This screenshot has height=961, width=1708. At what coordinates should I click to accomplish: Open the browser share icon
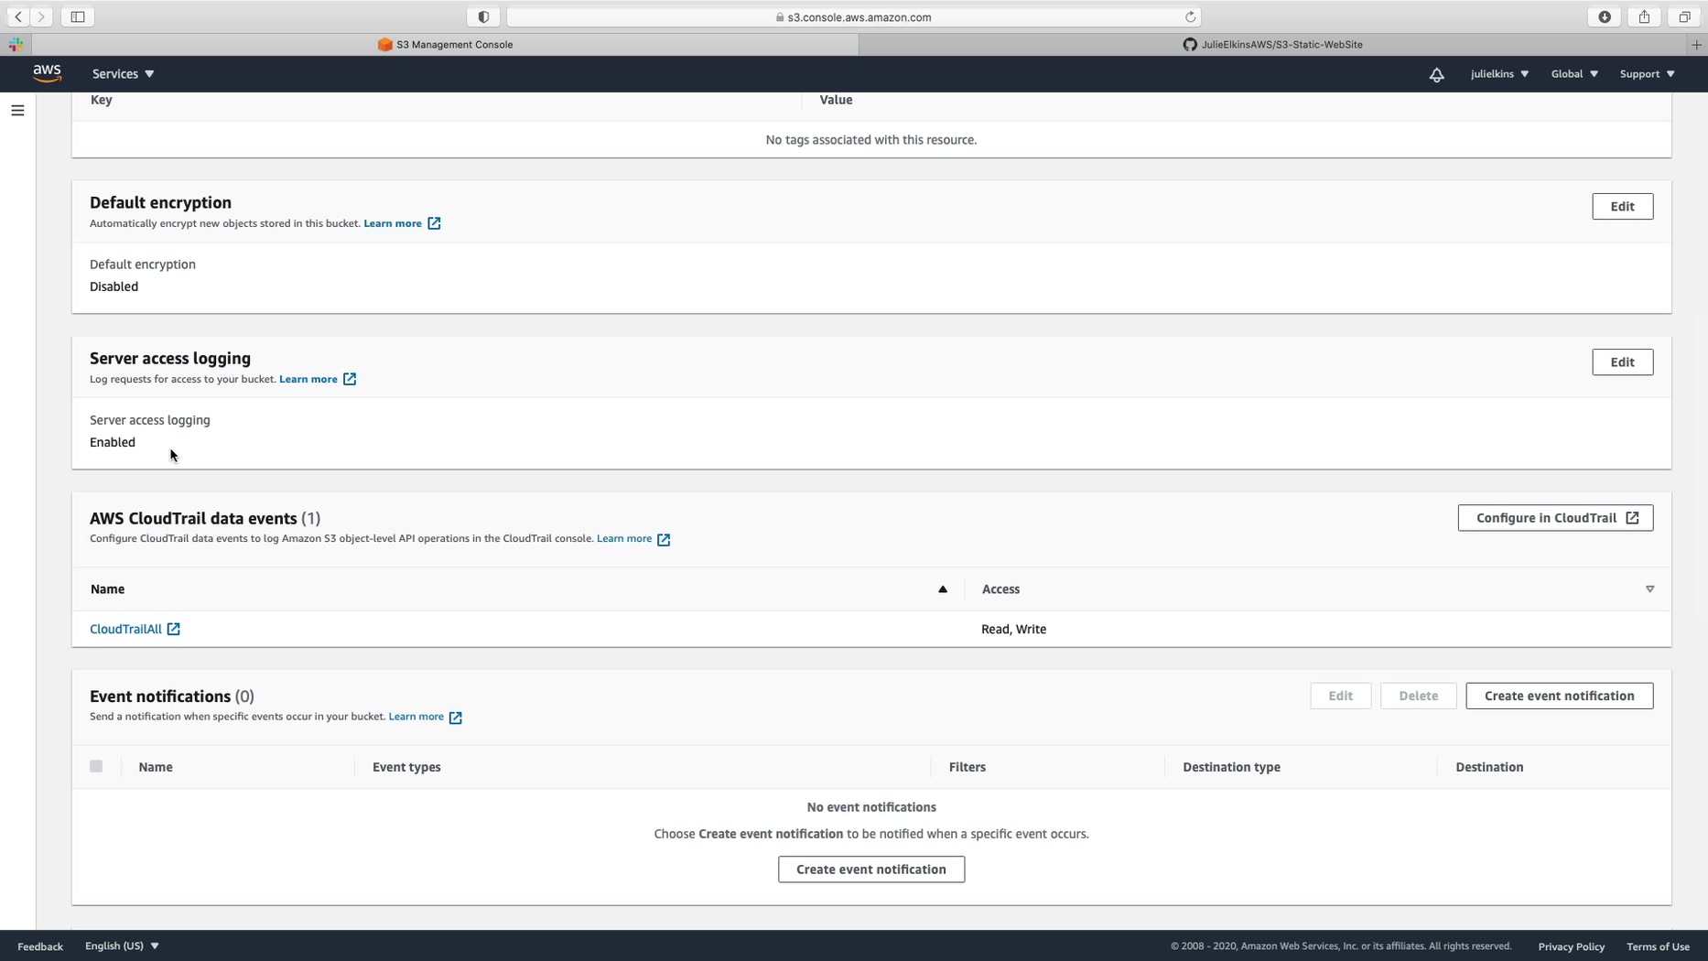click(1644, 16)
